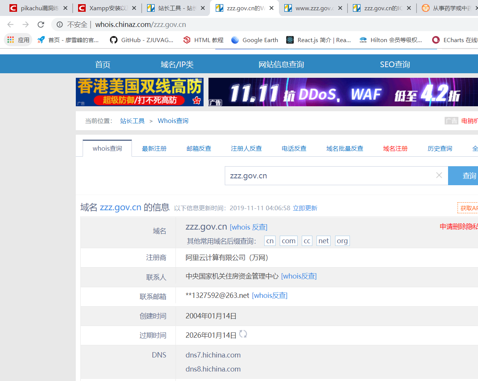Open [whois反查] link beside 联系人
Viewport: 478px width, 381px height.
tap(299, 276)
